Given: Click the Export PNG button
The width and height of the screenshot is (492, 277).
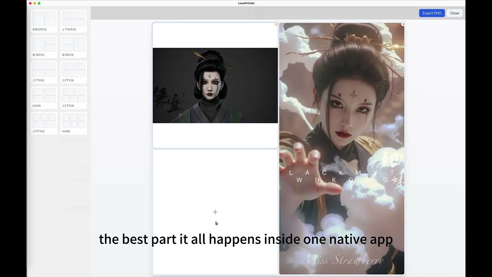Looking at the screenshot, I should click(432, 13).
